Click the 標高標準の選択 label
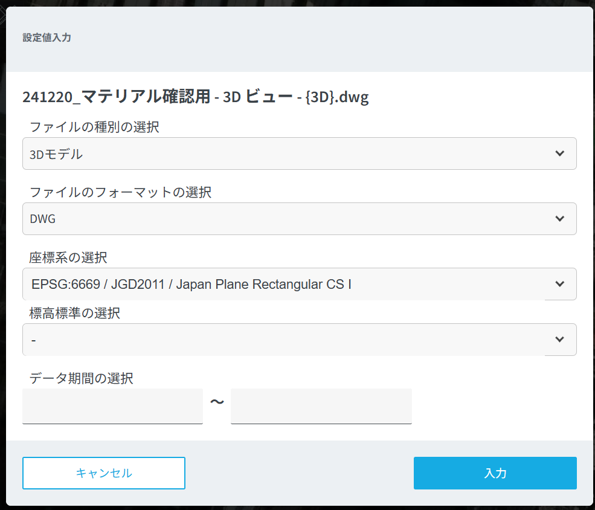 click(75, 314)
